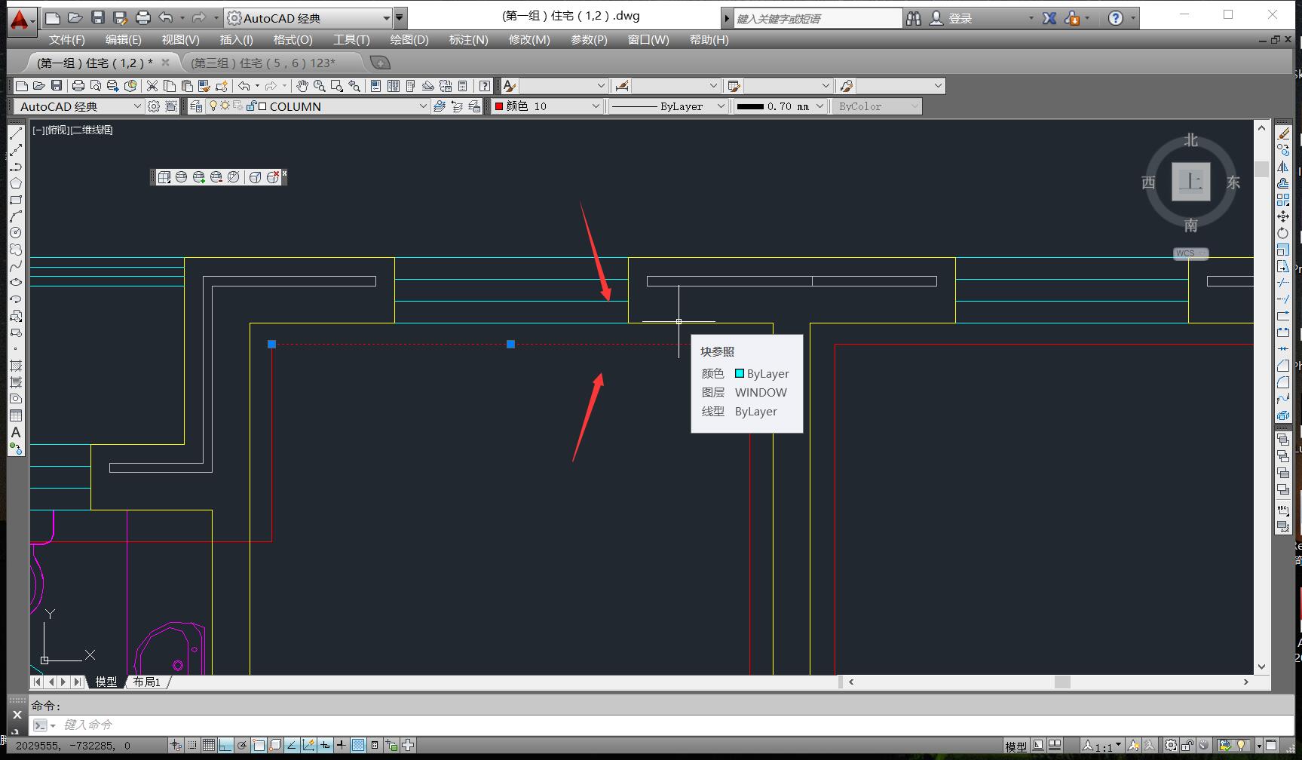Open the Layer Properties Manager icon
1302x760 pixels.
pyautogui.click(x=196, y=106)
